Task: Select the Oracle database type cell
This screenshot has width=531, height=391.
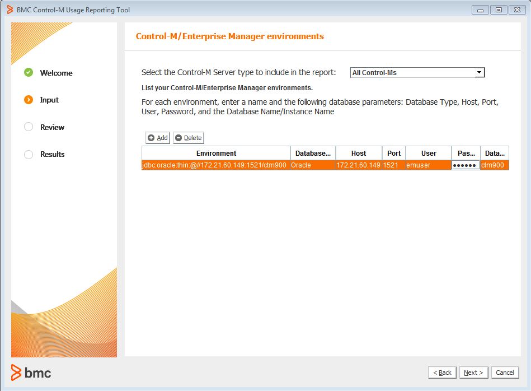Action: tap(313, 165)
